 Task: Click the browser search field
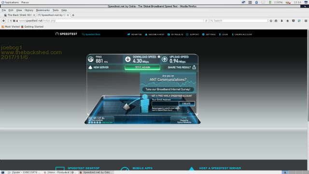tap(239, 21)
